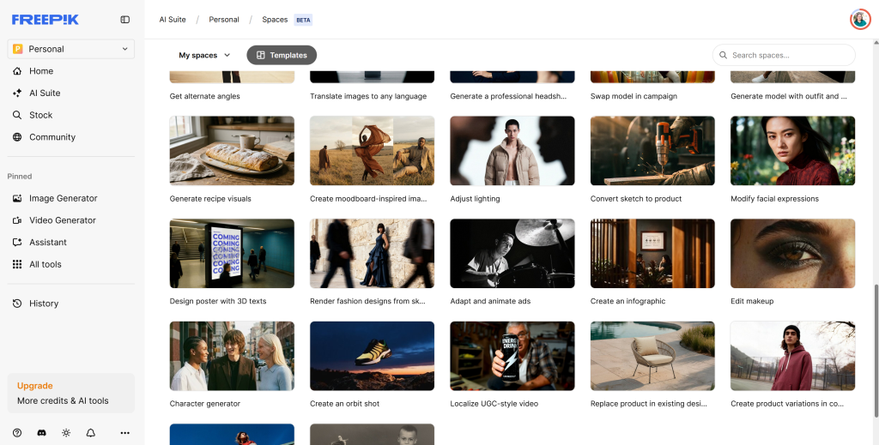Open the My spaces dropdown
879x445 pixels.
tap(204, 55)
